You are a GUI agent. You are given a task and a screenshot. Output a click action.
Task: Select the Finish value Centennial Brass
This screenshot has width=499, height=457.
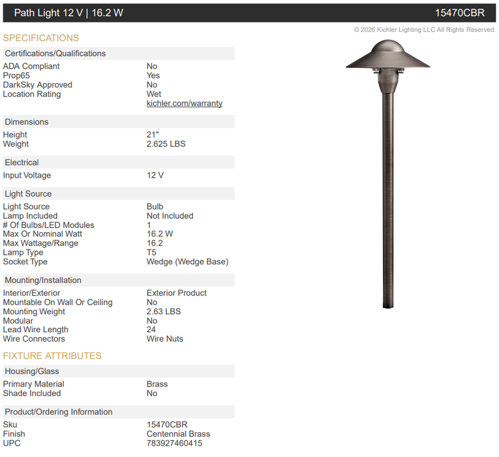(178, 434)
